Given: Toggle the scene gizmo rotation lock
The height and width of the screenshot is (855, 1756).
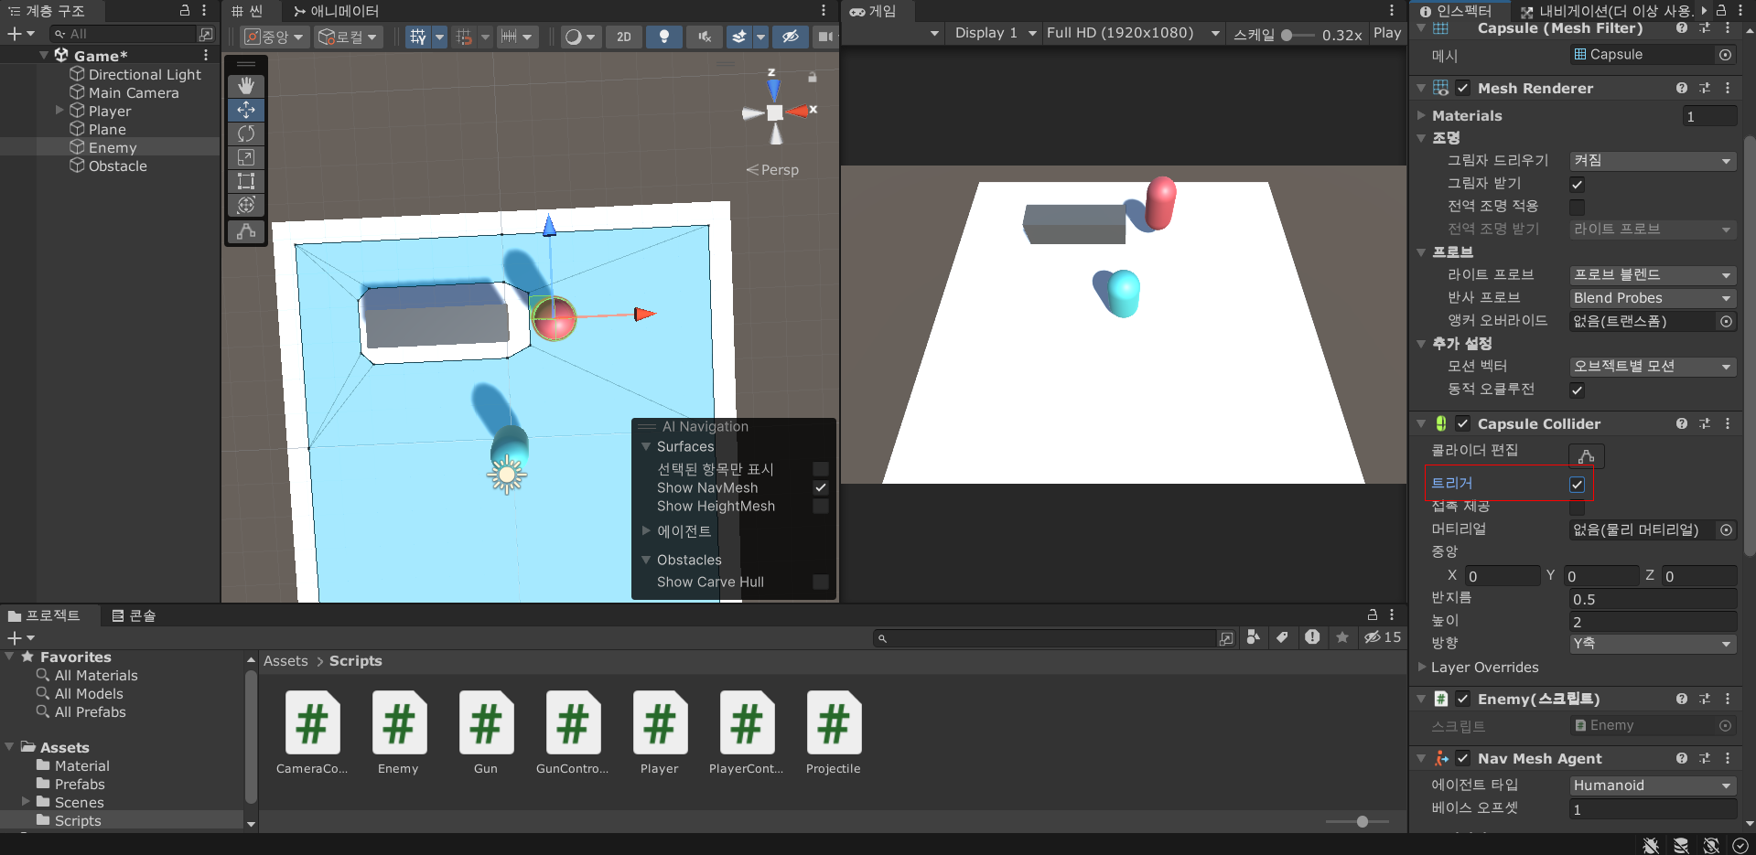Looking at the screenshot, I should click(813, 78).
